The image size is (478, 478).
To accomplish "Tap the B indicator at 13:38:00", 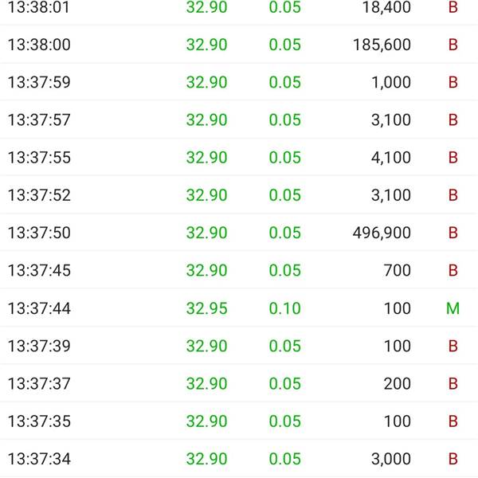I will point(453,45).
